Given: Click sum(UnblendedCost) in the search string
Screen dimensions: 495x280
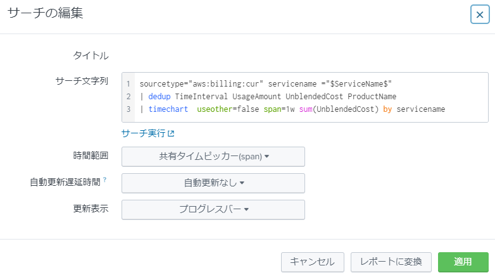Looking at the screenshot, I should 339,109.
